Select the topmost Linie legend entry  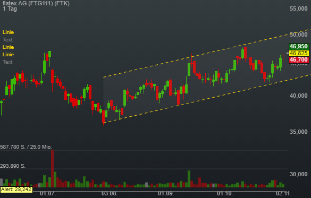point(8,32)
